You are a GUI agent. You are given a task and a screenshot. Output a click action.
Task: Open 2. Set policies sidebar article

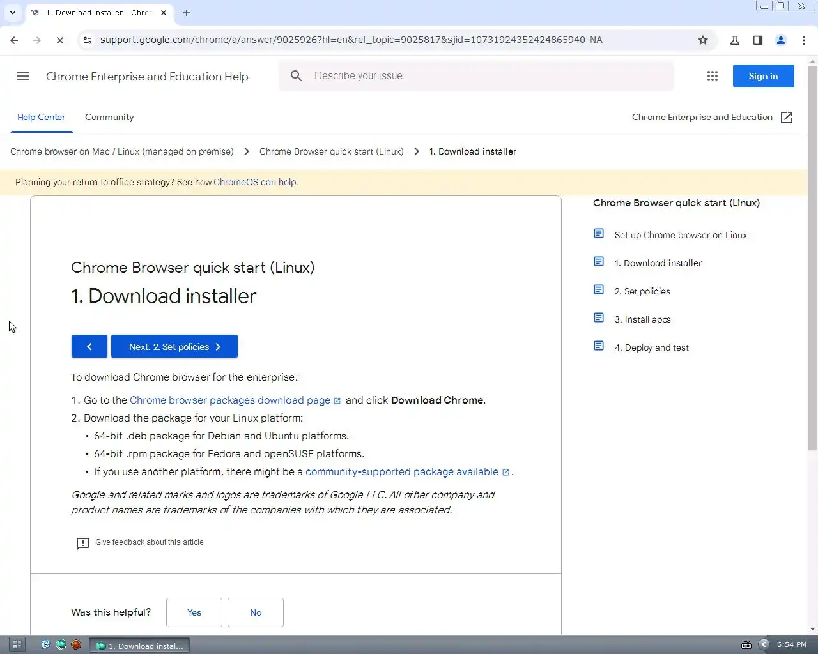(x=642, y=291)
